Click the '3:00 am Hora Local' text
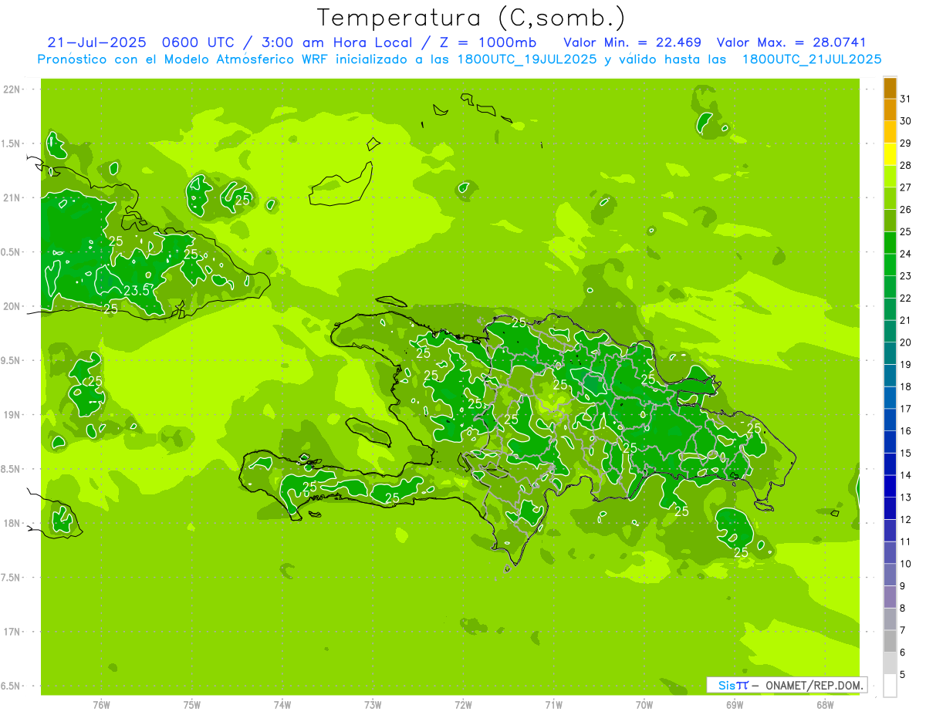Image resolution: width=926 pixels, height=715 pixels. coord(338,42)
